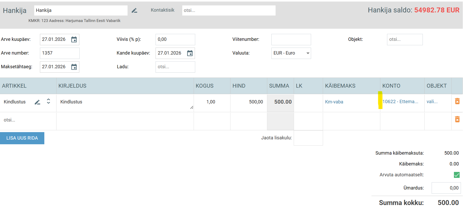Open the Km-vaba VAT selection
Viewport: 463px width, 212px height.
334,102
